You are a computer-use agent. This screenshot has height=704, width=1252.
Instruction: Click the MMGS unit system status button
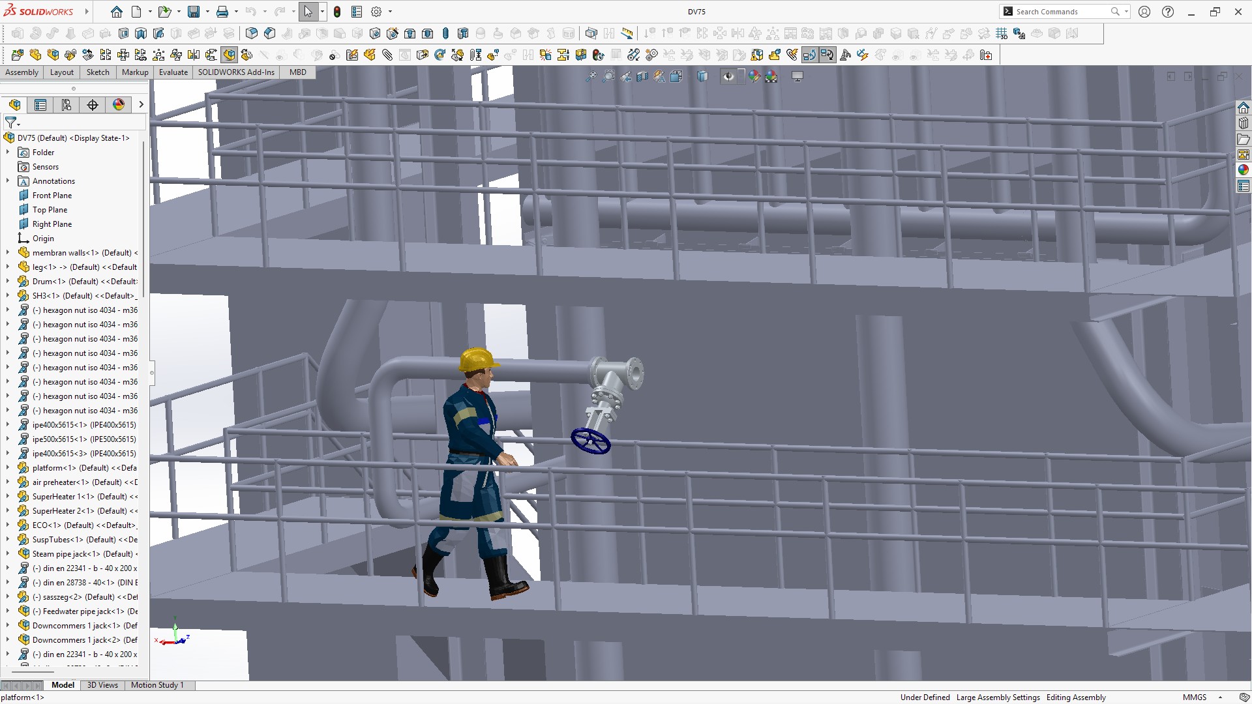click(x=1195, y=697)
